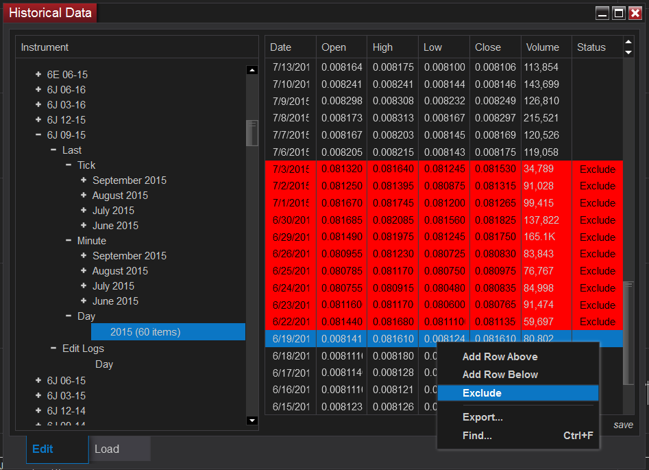The height and width of the screenshot is (470, 649).
Task: Sort by the Low column header
Action: click(x=443, y=47)
